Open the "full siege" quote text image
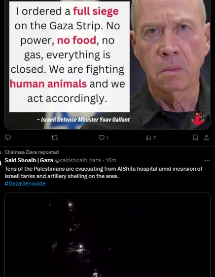 coord(70,57)
